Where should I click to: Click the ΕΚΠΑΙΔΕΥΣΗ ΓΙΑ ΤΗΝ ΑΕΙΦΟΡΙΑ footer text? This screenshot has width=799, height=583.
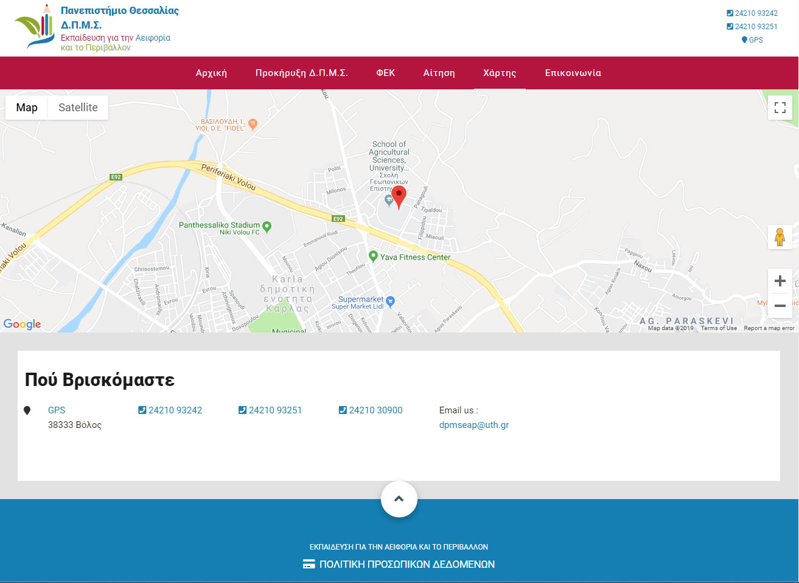(x=399, y=547)
